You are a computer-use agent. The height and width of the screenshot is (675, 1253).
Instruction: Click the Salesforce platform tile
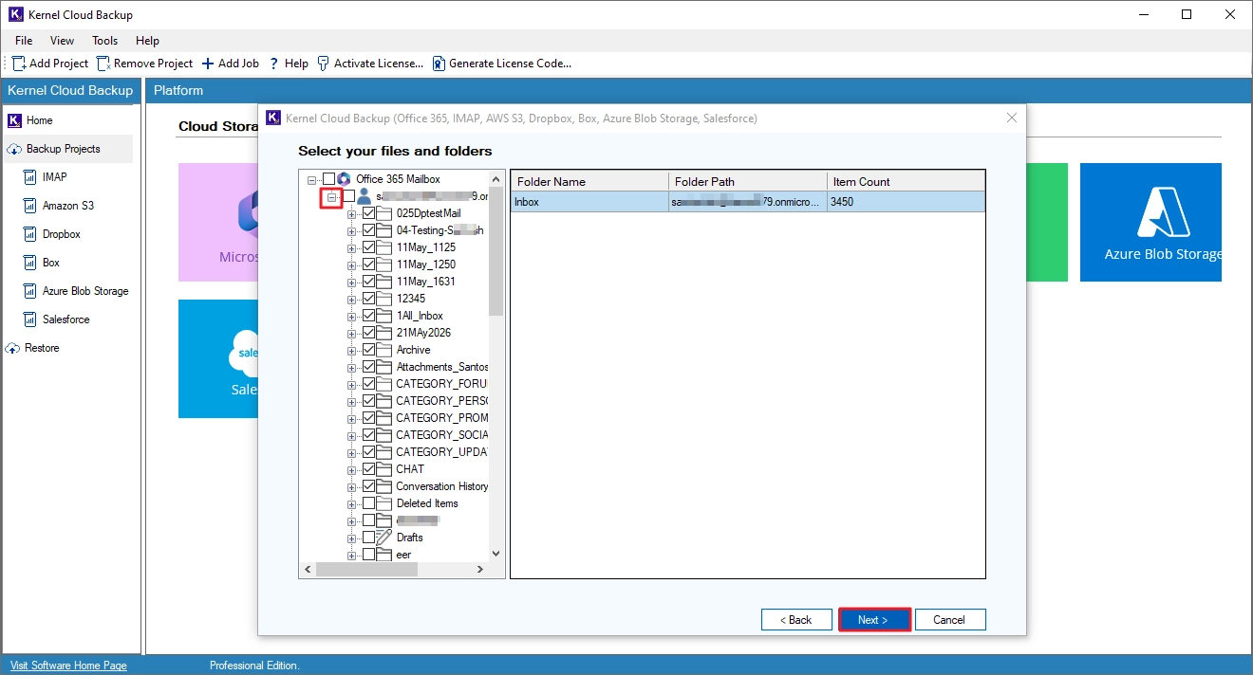[217, 358]
